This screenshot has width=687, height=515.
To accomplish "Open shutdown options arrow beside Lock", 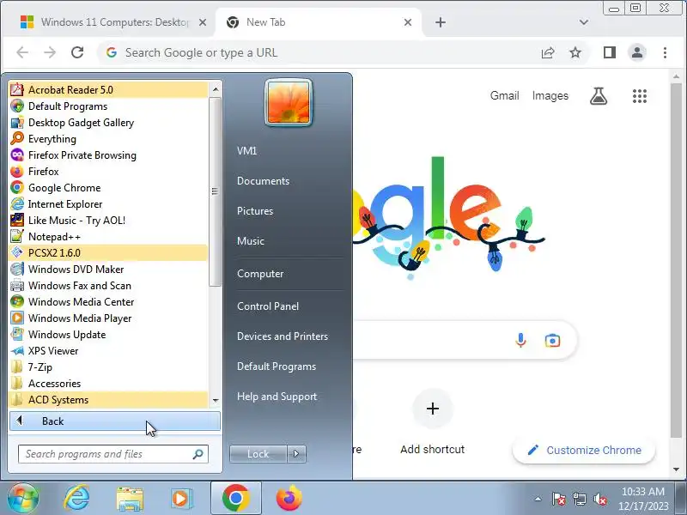I will (x=296, y=454).
